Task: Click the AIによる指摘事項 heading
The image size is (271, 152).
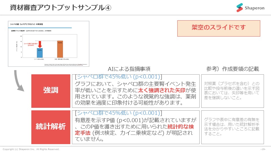Action: (129, 69)
